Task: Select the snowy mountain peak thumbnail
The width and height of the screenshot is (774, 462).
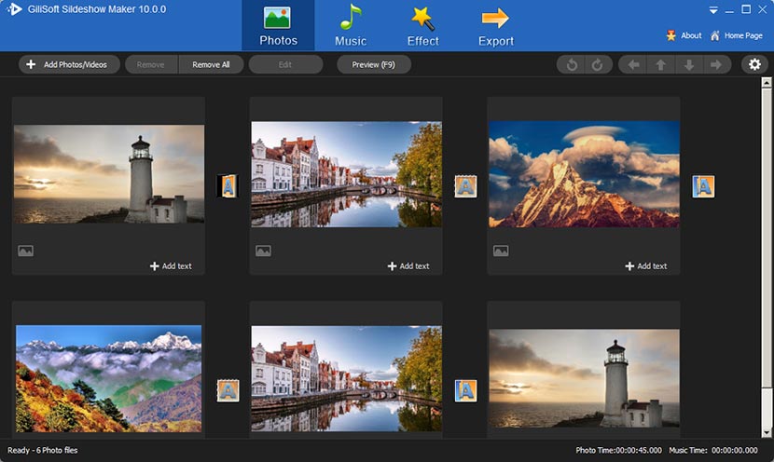Action: 584,174
